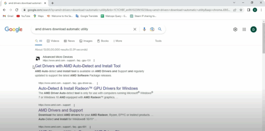This screenshot has width=265, height=131.
Task: Bookmark this page with the star icon
Action: point(241,10)
